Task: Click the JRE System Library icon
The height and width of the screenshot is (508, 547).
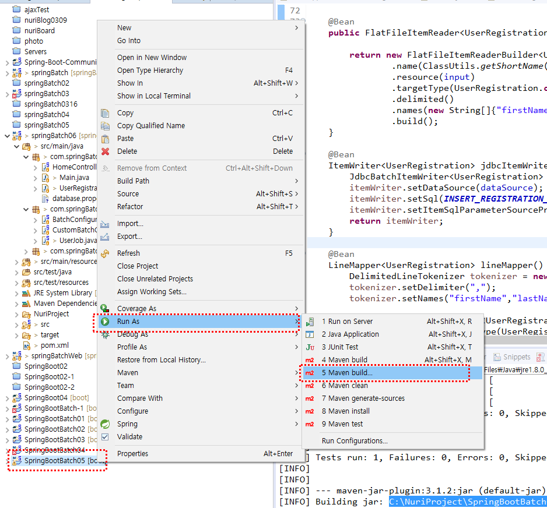Action: [26, 293]
